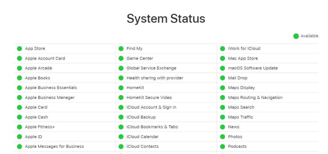Click the green status dot beside App Store

point(20,48)
